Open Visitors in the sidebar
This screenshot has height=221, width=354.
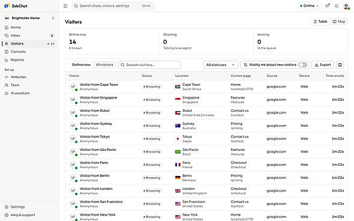29,43
